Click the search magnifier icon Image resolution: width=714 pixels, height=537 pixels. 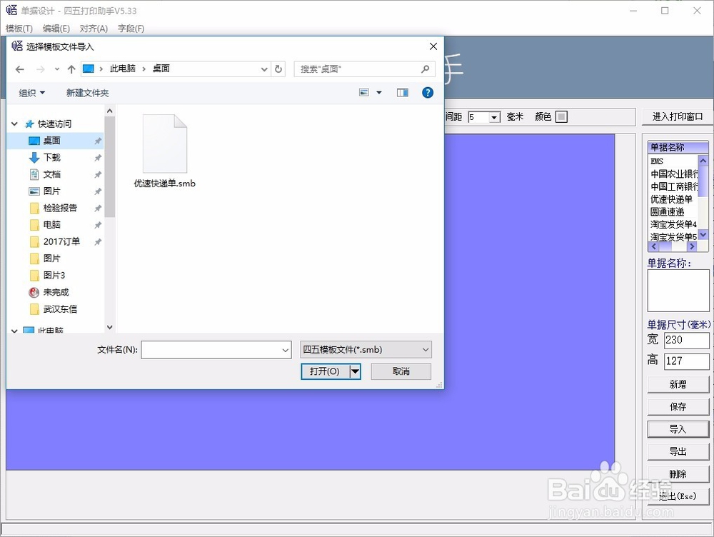(x=425, y=69)
